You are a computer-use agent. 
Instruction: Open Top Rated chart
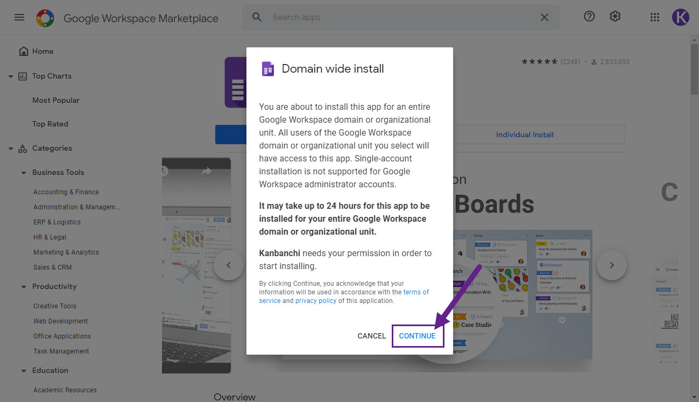tap(50, 124)
